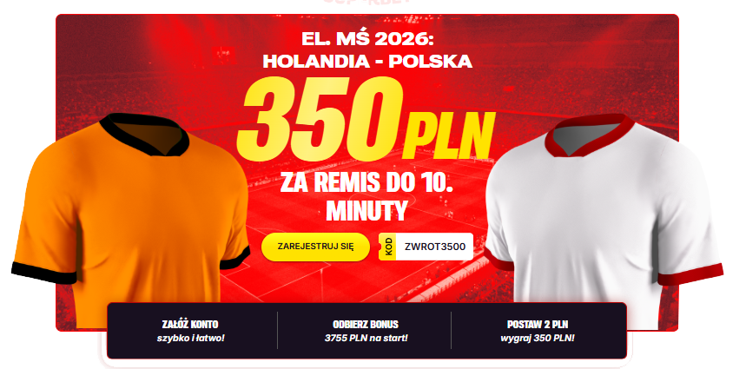Click the word MINUTY
This screenshot has height=369, width=746.
pyautogui.click(x=366, y=210)
